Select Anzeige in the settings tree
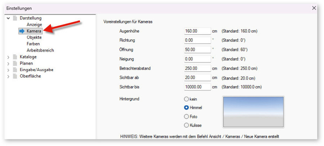324x146 pixels. tap(34, 25)
